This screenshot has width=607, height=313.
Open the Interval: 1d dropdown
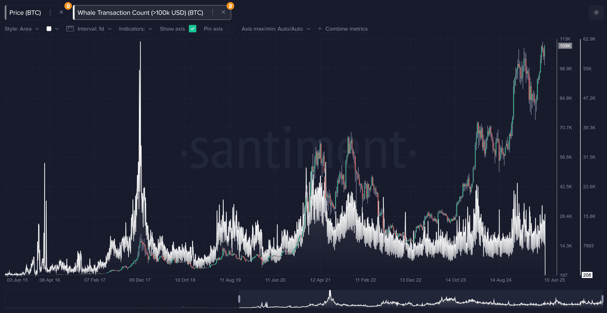[94, 29]
